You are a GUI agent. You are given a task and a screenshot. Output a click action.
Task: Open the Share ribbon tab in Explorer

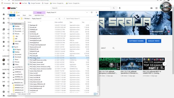24,15
